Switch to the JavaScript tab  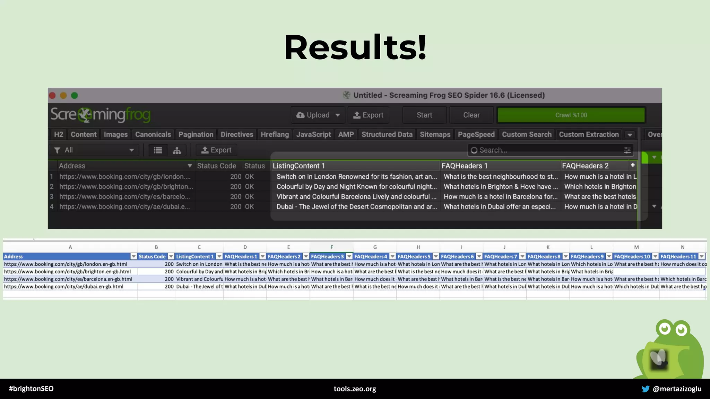[314, 134]
